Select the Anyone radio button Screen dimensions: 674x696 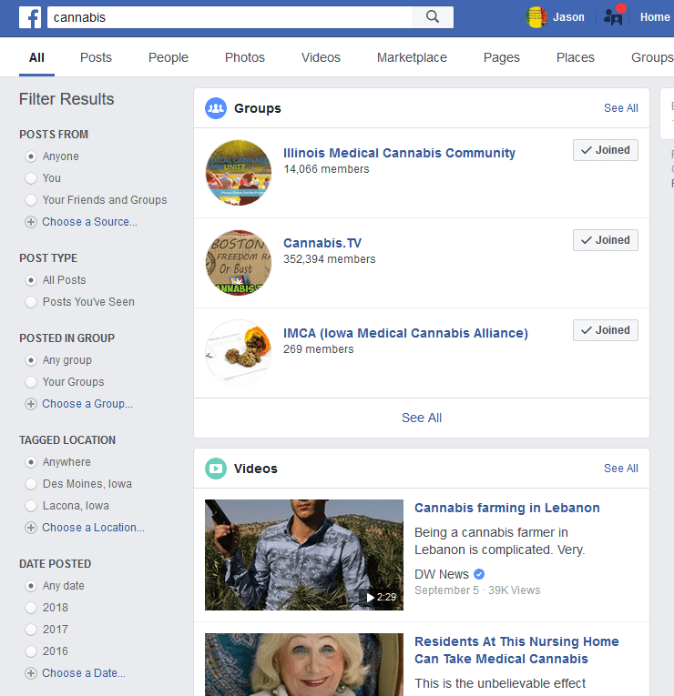pos(31,156)
